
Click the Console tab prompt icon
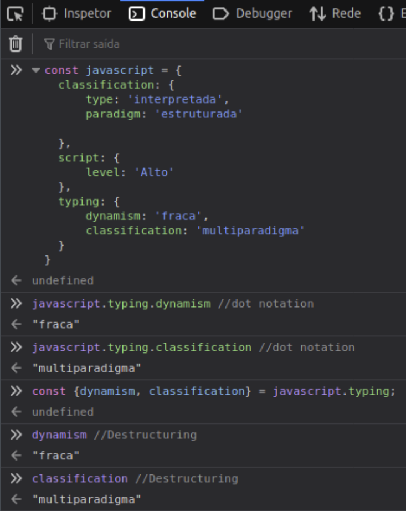[x=136, y=14]
